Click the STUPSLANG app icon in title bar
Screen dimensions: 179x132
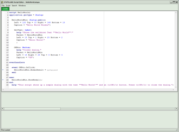click(2, 2)
